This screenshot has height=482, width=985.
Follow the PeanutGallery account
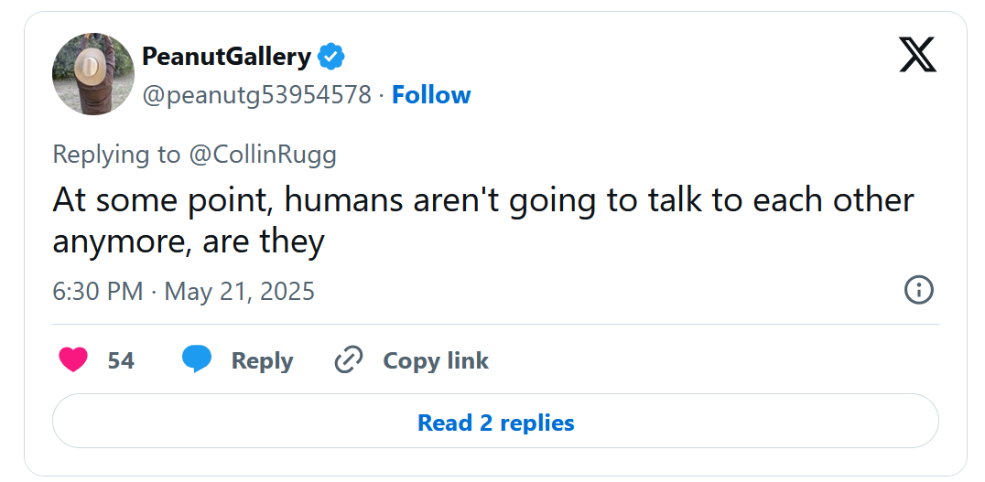coord(431,95)
